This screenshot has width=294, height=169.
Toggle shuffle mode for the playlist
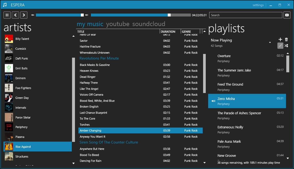(x=286, y=46)
